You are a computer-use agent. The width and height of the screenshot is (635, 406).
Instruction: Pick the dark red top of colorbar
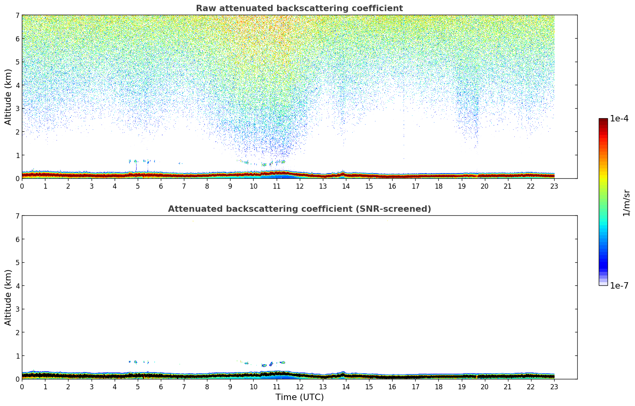click(x=603, y=121)
